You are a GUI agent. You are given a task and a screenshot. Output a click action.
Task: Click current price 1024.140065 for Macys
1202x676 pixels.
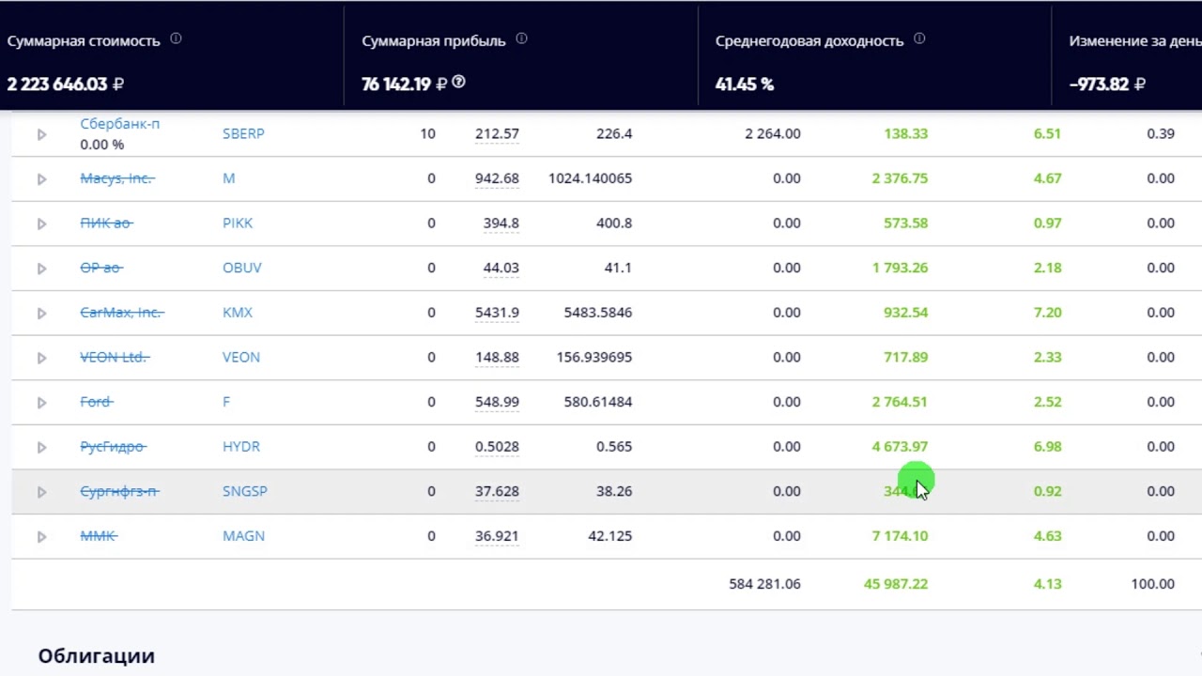[591, 178]
